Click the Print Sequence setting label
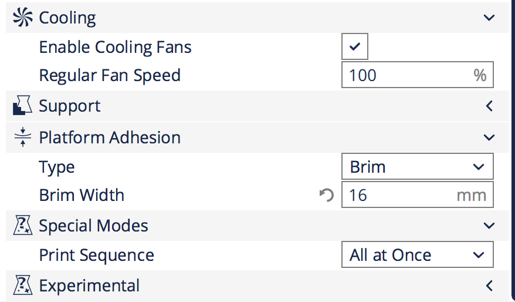This screenshot has height=302, width=515. coord(96,255)
